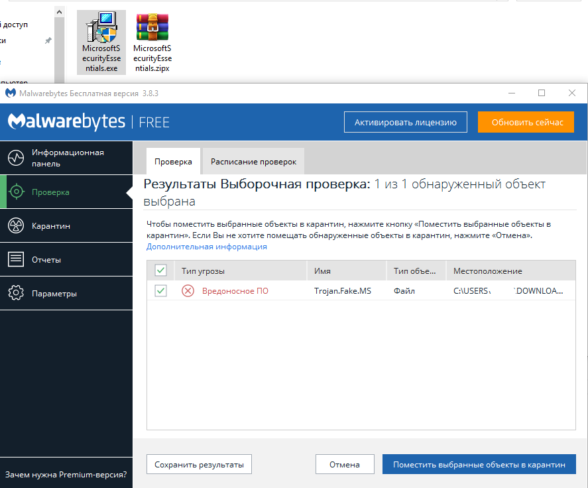The height and width of the screenshot is (488, 588).
Task: Switch to the Проверка tab
Action: 173,162
